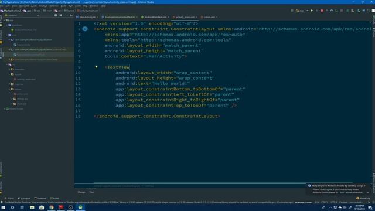375x211 pixels.
Task: Open Chrome from the taskbar
Action: point(51,207)
